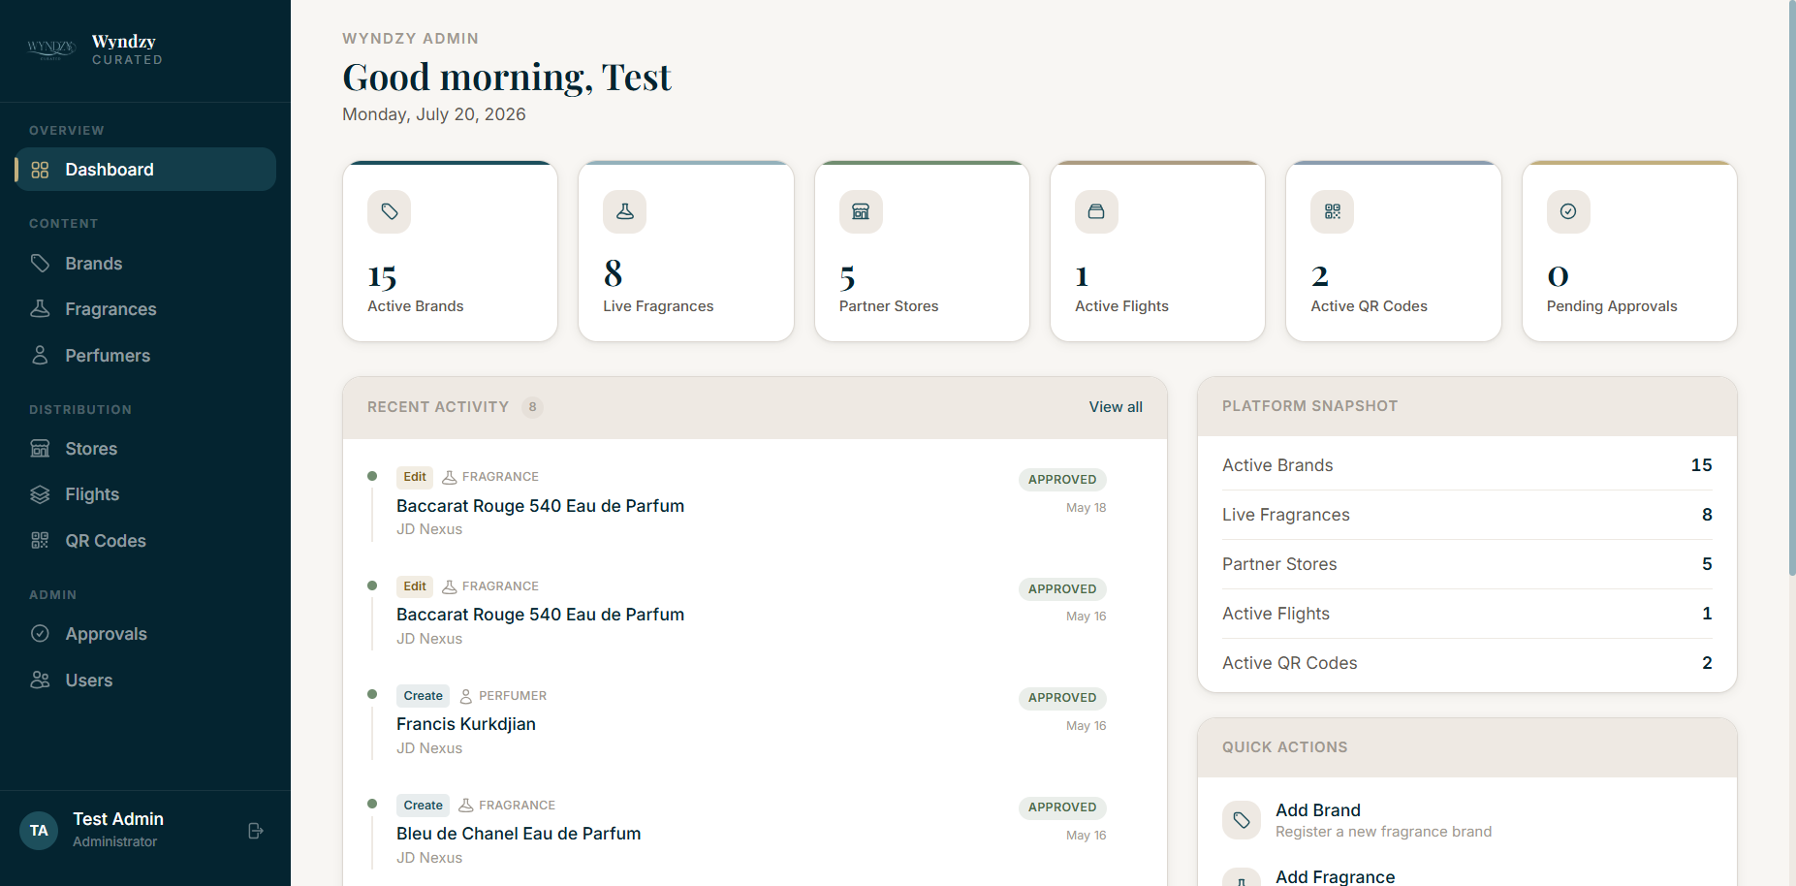Click the Create tag on Francis Kurkdjian row
1796x886 pixels.
pyautogui.click(x=423, y=696)
